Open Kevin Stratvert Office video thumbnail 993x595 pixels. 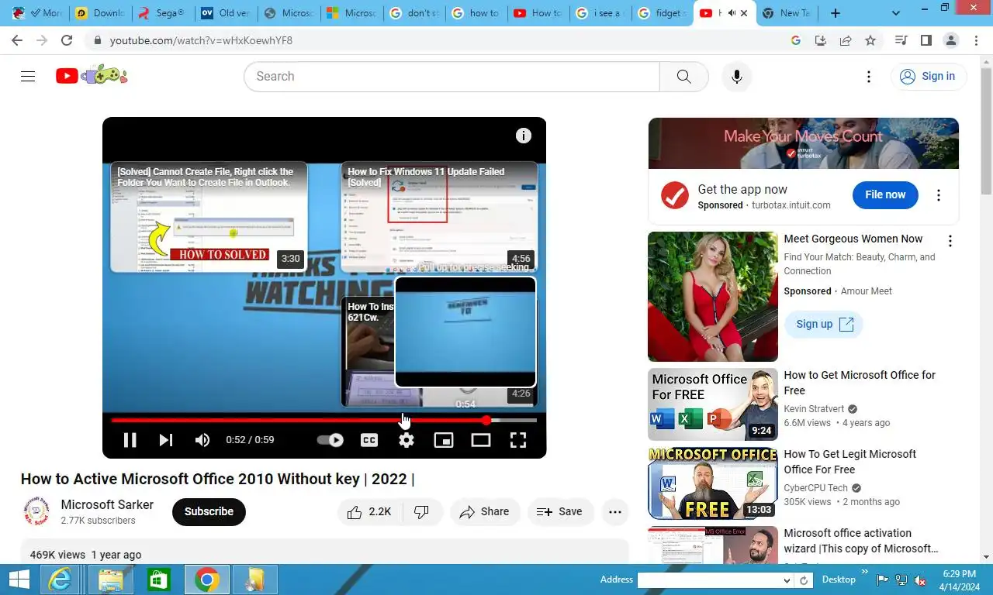click(713, 404)
